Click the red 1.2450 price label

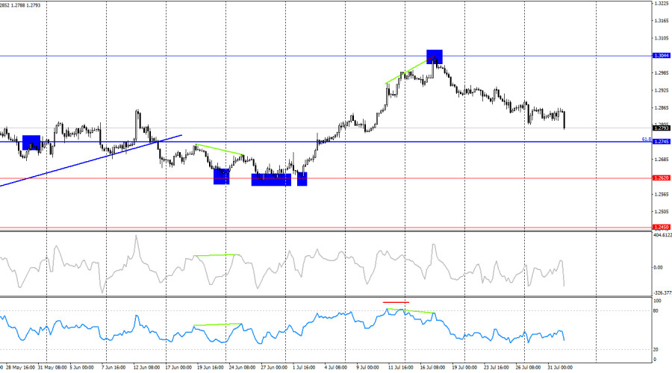pyautogui.click(x=662, y=228)
